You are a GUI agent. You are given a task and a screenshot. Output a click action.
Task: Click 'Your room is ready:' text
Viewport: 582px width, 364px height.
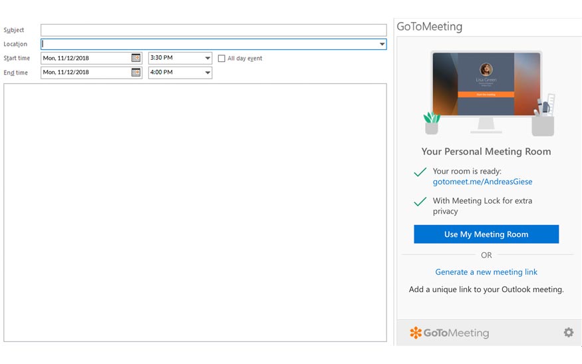(467, 171)
